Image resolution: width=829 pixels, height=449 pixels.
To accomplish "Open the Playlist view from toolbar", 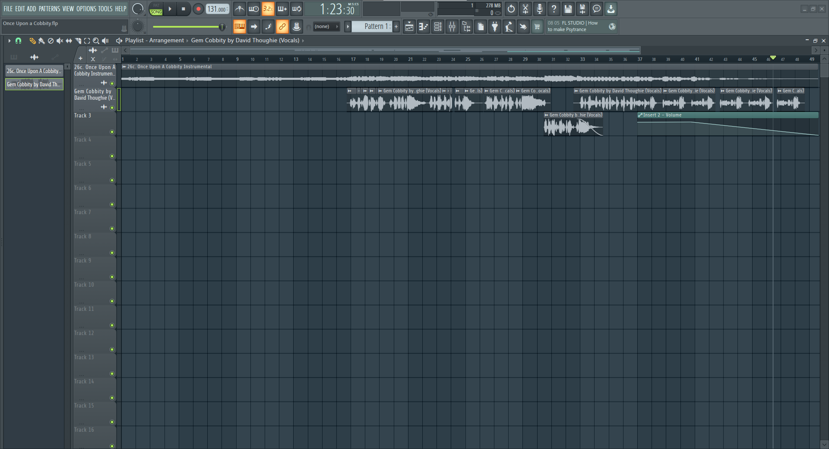I will [409, 27].
